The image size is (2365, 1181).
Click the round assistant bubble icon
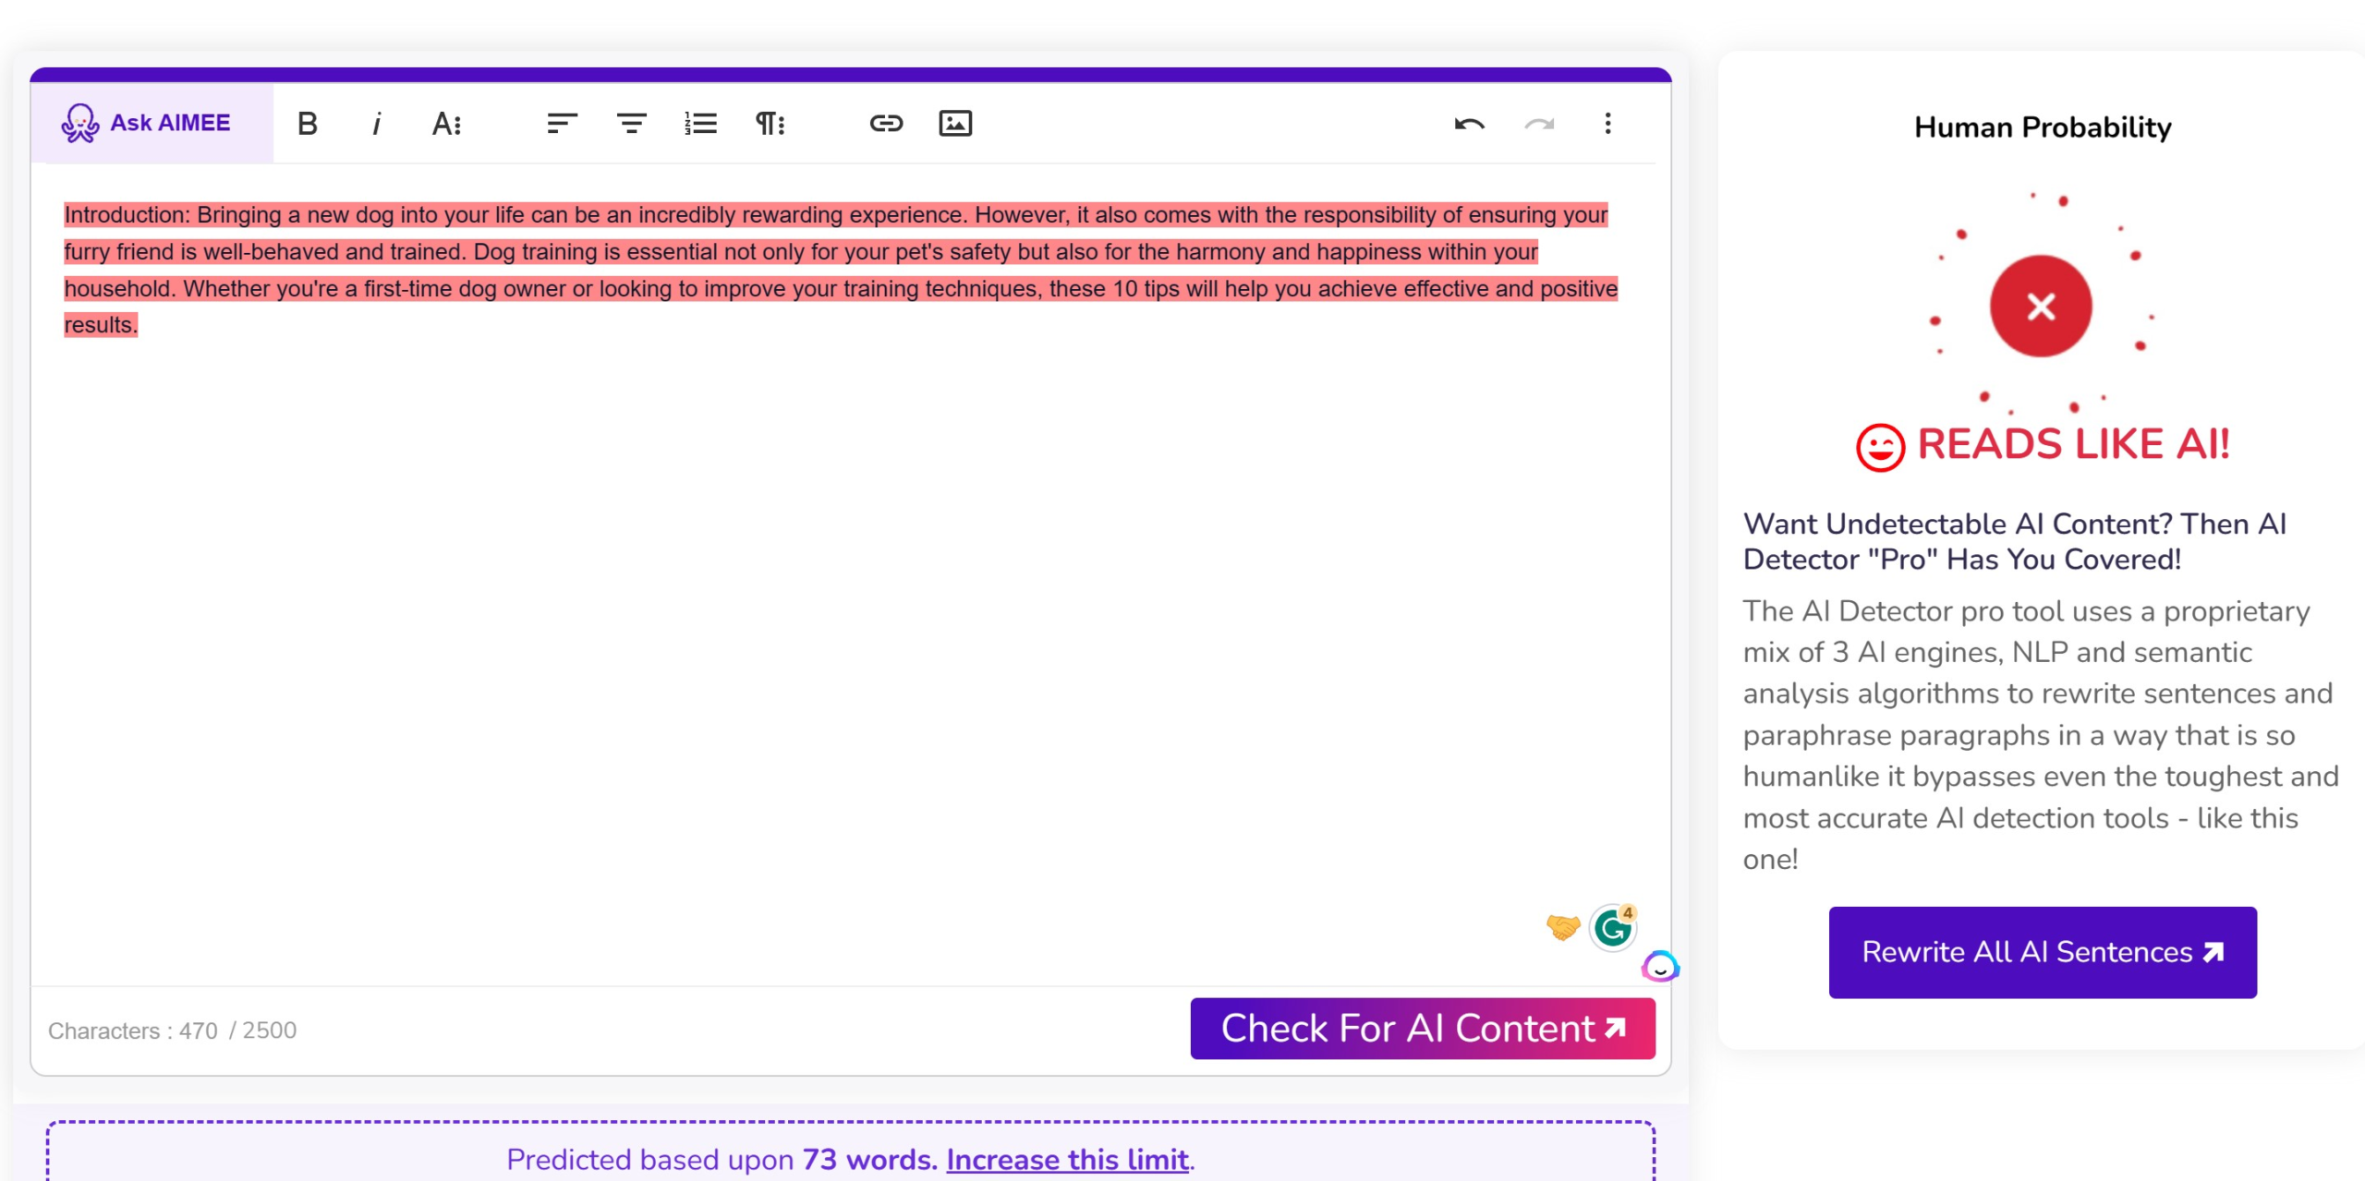[x=1660, y=967]
